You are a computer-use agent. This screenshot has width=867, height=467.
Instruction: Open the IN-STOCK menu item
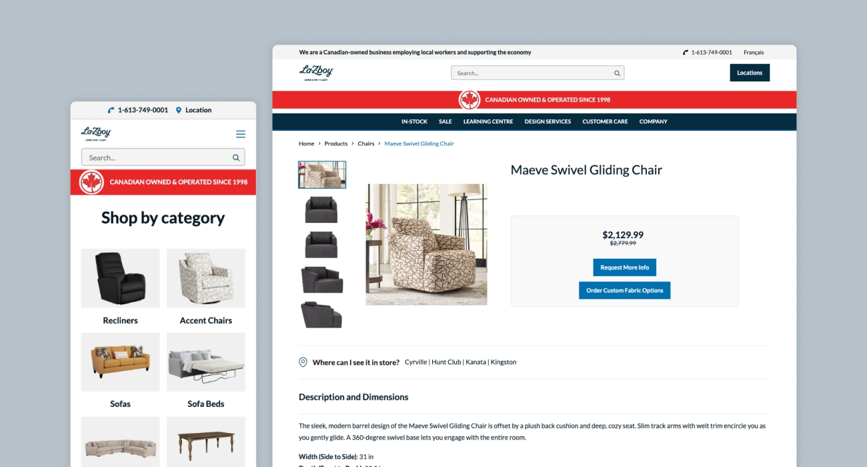pos(414,121)
